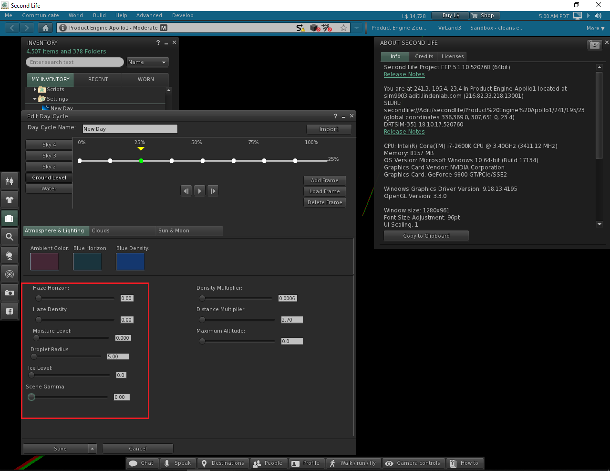Image resolution: width=610 pixels, height=471 pixels.
Task: Pick the Blue Horizon color swatch
Action: pyautogui.click(x=87, y=262)
